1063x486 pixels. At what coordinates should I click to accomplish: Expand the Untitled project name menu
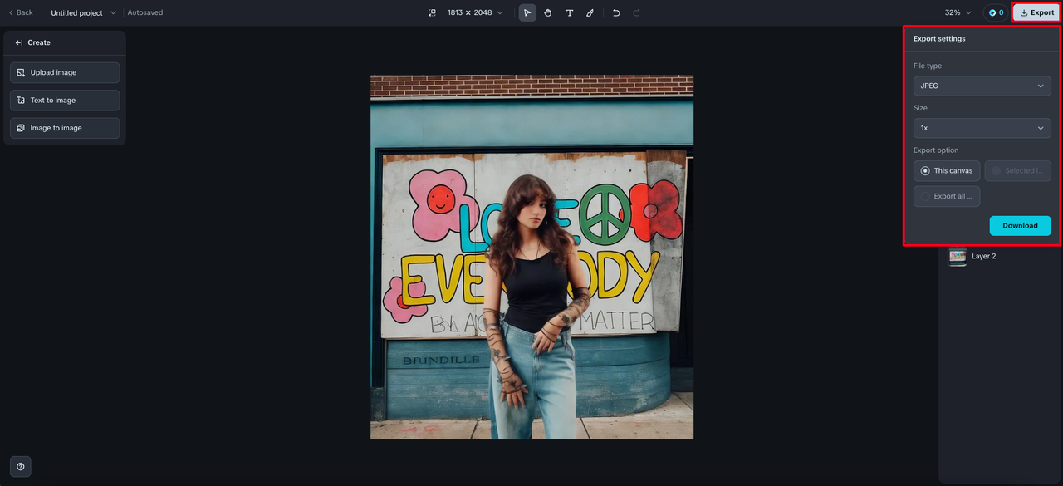[83, 12]
